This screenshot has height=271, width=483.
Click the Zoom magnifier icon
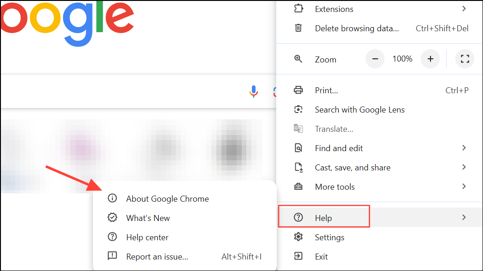pos(298,59)
